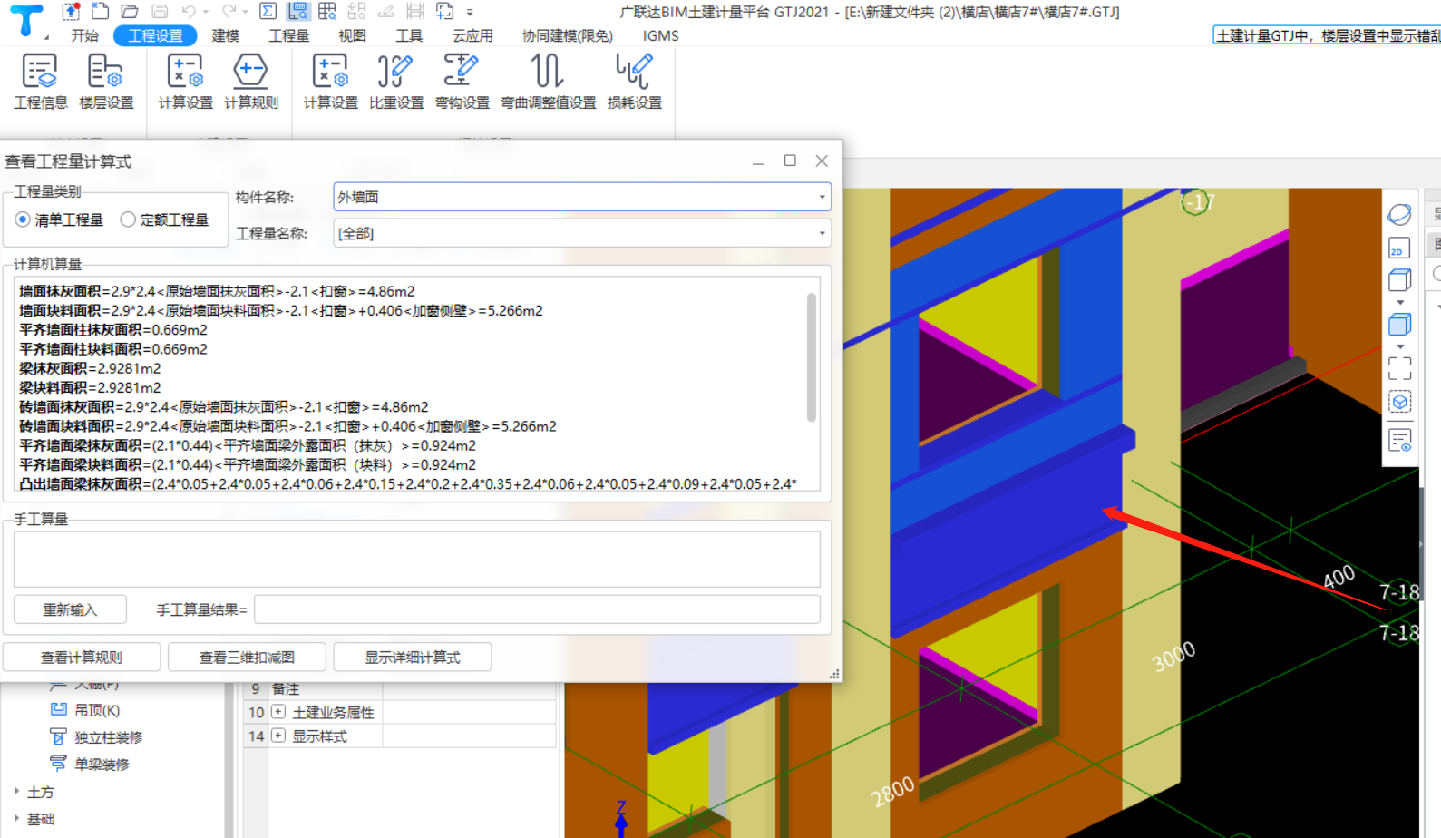1441x838 pixels.
Task: Select 定额工程量 radio button
Action: (128, 219)
